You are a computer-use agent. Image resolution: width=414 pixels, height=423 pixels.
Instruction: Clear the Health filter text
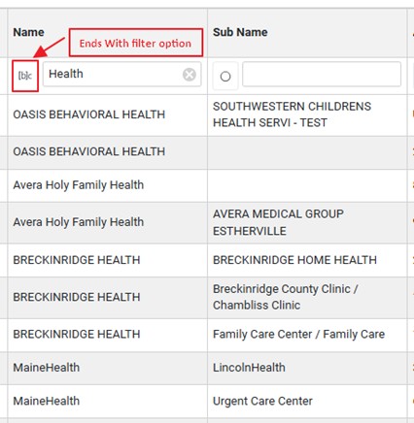[190, 75]
